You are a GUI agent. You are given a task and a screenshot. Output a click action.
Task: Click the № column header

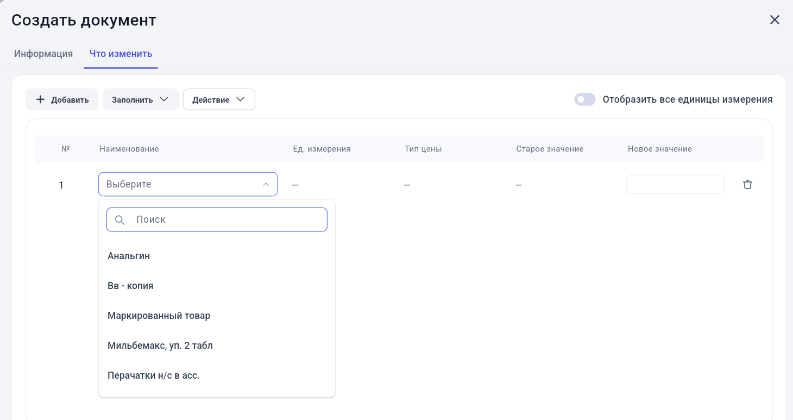pos(66,149)
